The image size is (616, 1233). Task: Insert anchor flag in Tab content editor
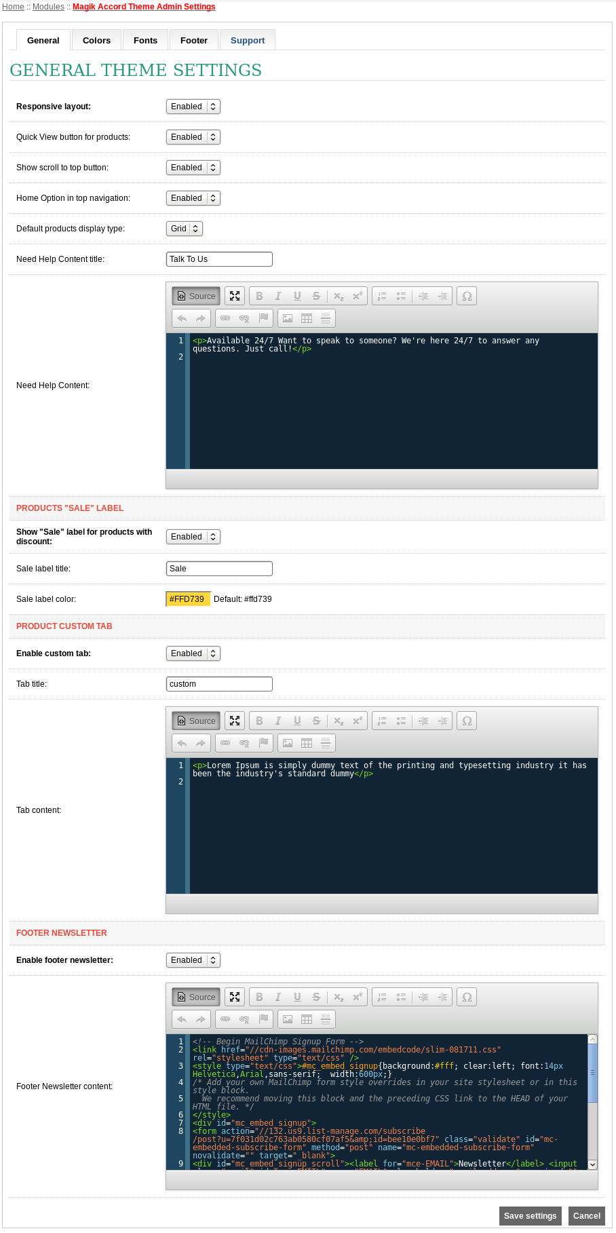click(264, 743)
